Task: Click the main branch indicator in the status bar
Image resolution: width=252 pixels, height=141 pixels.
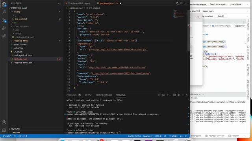Action: click(x=7, y=136)
